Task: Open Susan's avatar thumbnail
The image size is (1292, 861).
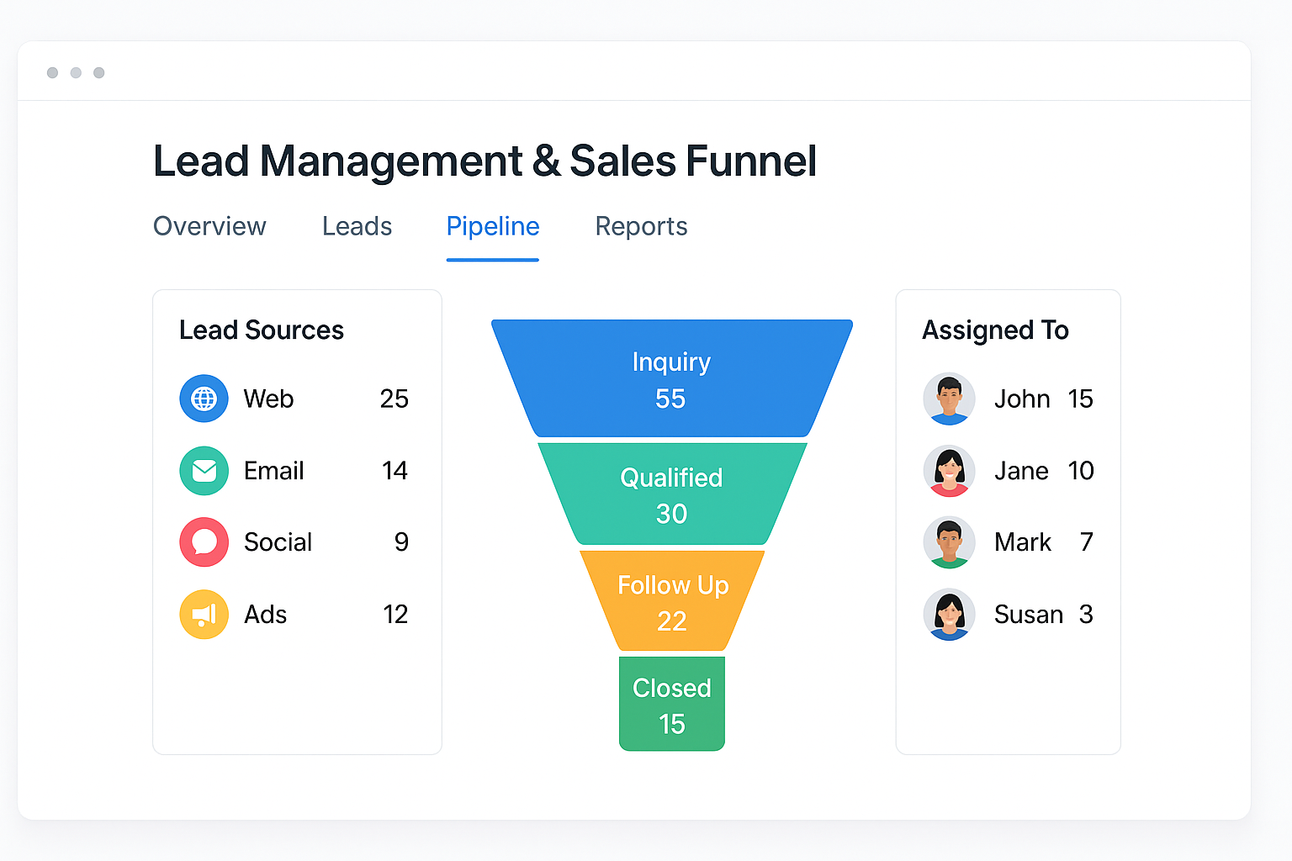Action: (x=949, y=615)
